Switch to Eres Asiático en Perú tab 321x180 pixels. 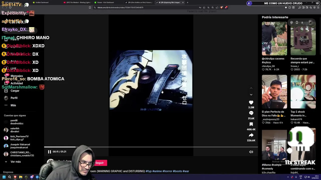139,2
